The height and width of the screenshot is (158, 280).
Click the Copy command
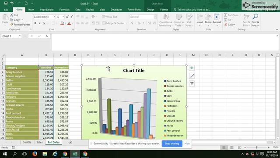(15, 20)
